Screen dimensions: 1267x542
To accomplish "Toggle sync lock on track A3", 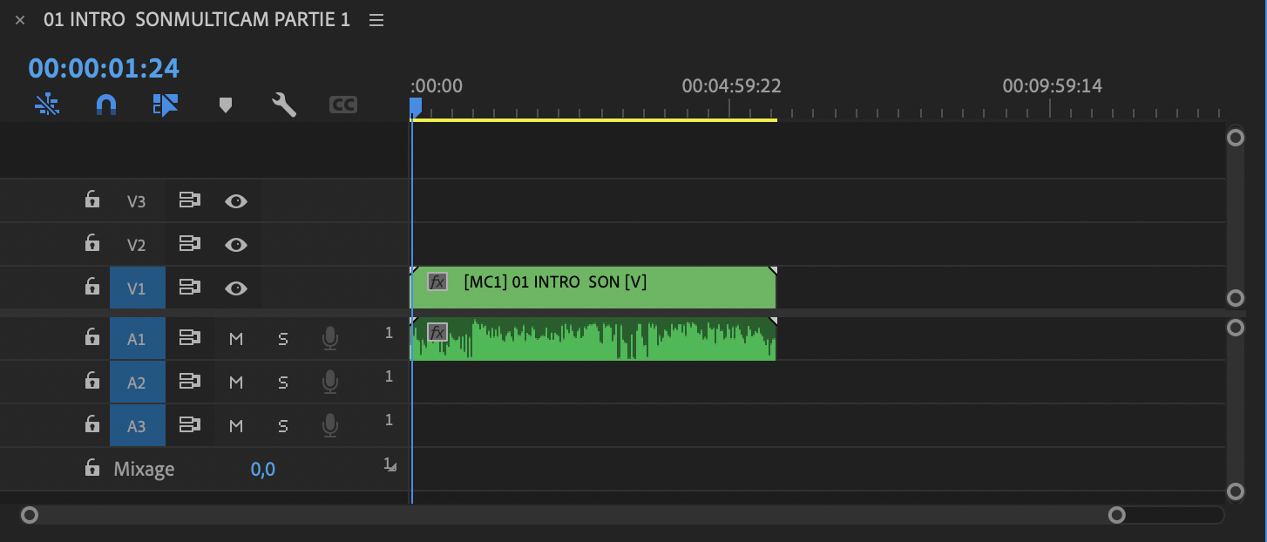I will (189, 425).
